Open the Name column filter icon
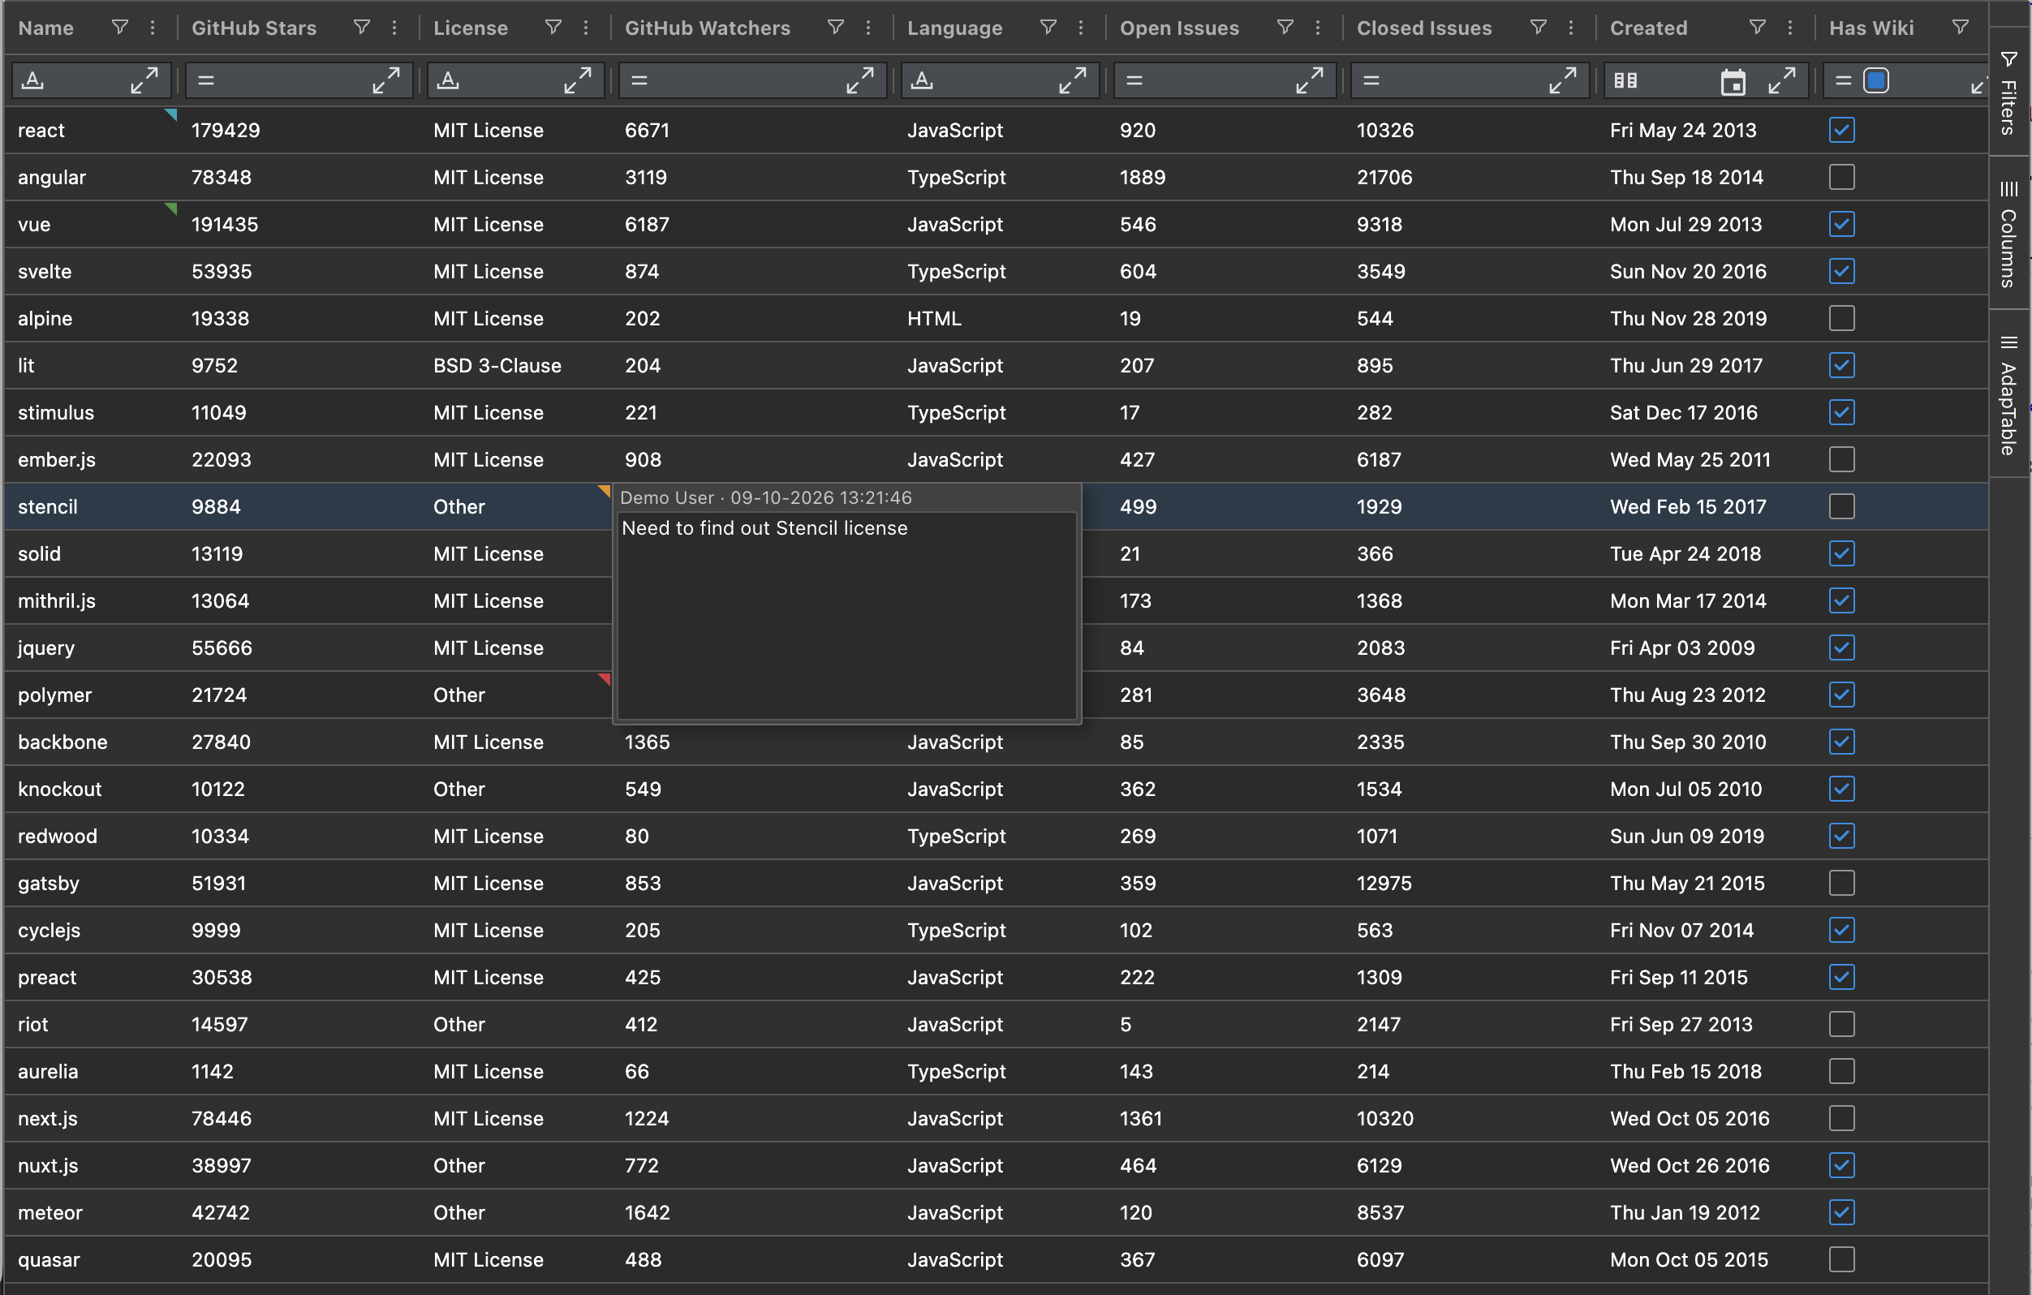Screen dimensions: 2032x1295 point(120,28)
